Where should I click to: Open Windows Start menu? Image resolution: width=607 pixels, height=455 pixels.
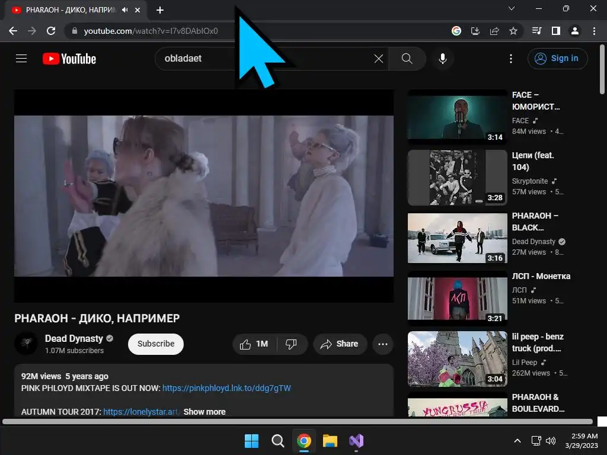[x=251, y=441]
